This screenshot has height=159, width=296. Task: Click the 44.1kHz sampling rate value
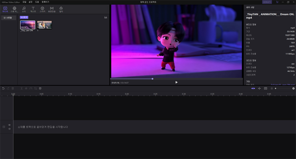tap(291, 71)
